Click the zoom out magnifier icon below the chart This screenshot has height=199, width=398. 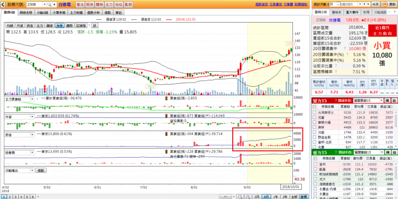click(240, 196)
